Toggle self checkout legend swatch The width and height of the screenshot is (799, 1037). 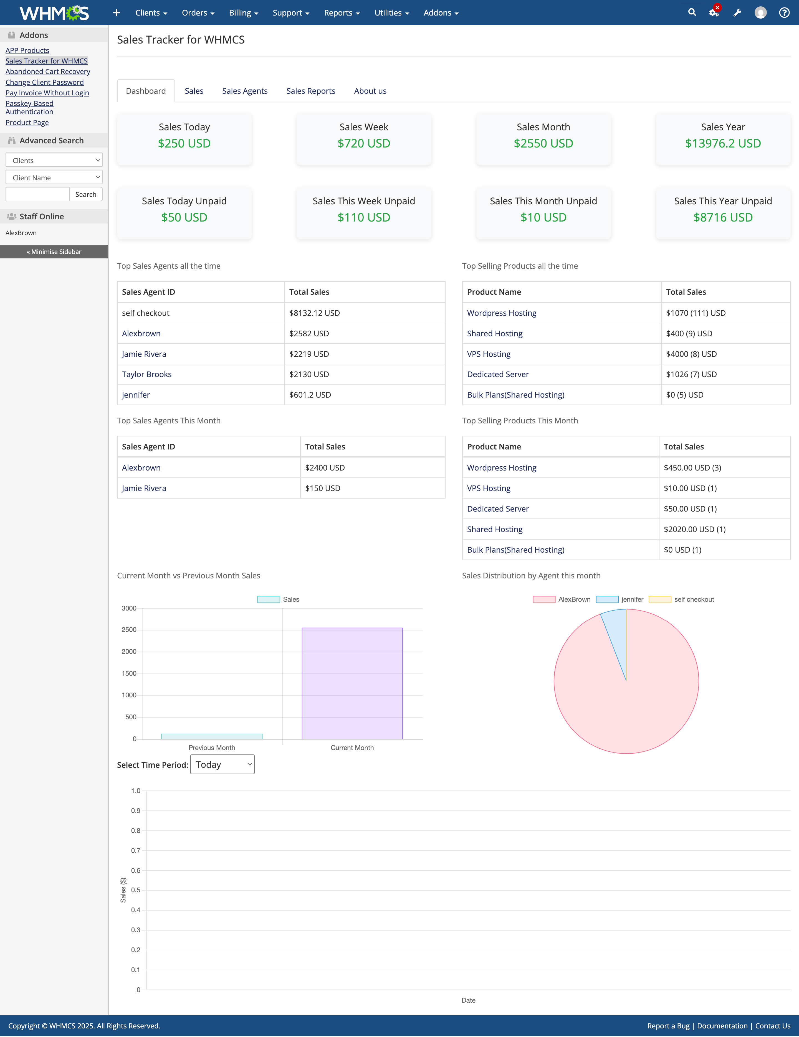tap(660, 599)
